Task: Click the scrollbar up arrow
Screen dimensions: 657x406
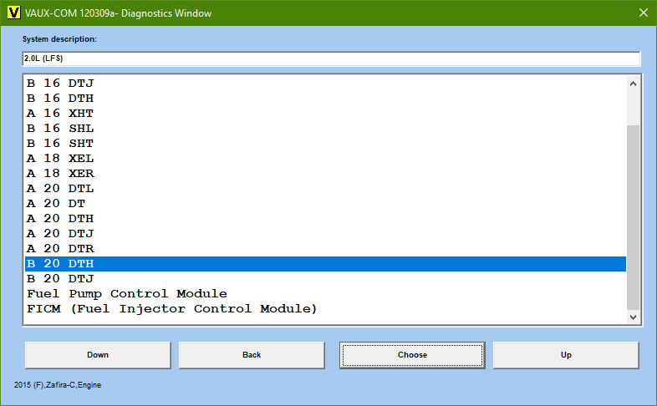Action: pyautogui.click(x=633, y=84)
